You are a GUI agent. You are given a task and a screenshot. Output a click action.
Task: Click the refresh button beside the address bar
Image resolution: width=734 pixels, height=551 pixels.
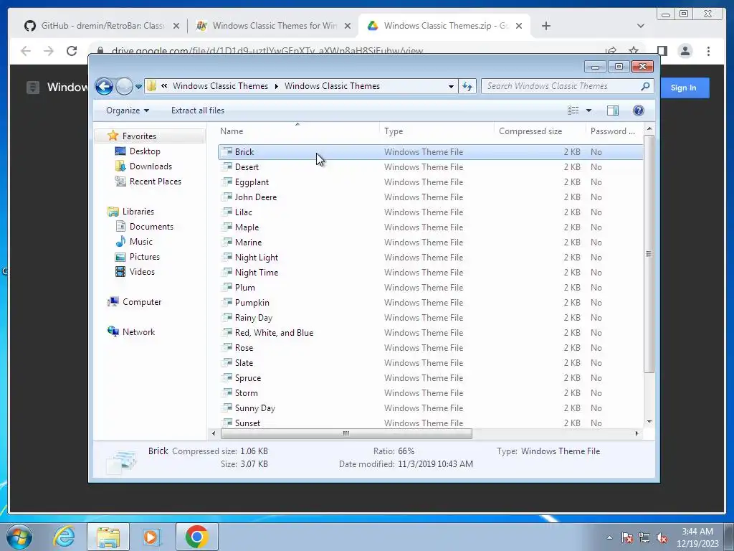[467, 86]
